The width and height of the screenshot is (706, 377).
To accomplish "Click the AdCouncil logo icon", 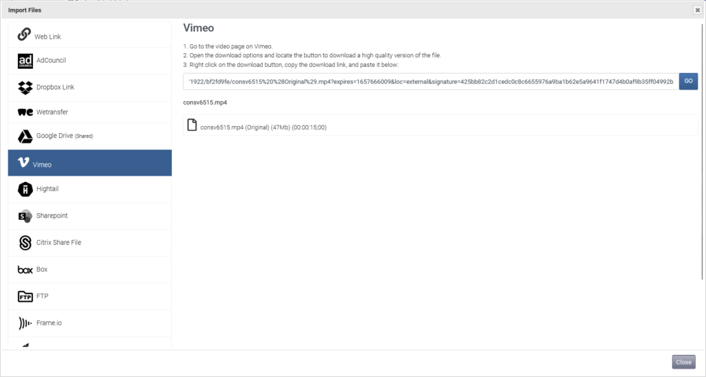I will point(26,61).
